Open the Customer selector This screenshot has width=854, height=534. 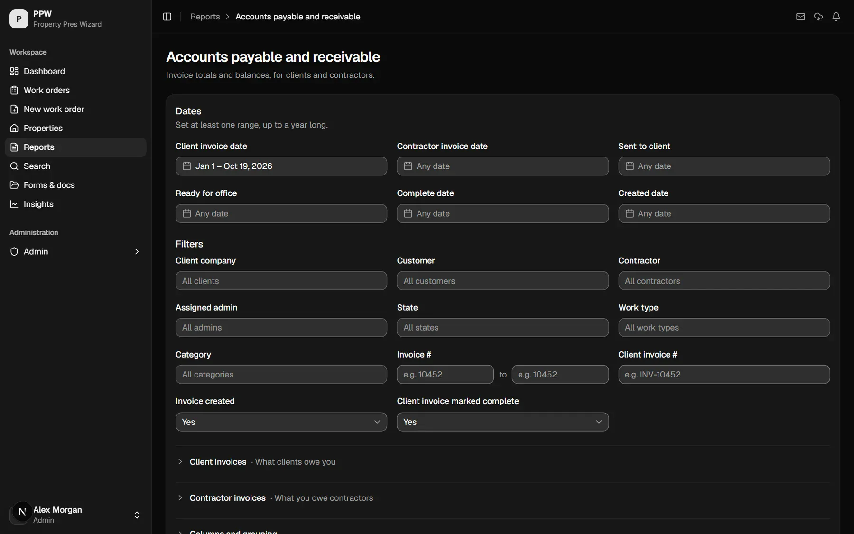click(x=502, y=281)
